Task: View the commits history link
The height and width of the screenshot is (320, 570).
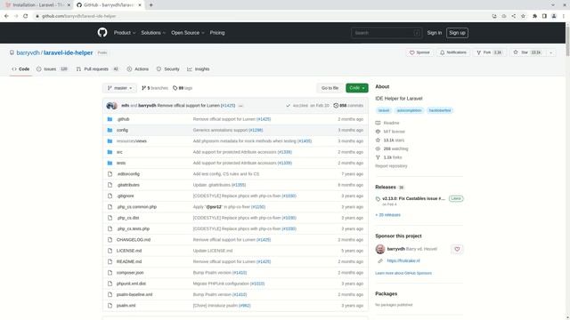Action: click(x=348, y=106)
